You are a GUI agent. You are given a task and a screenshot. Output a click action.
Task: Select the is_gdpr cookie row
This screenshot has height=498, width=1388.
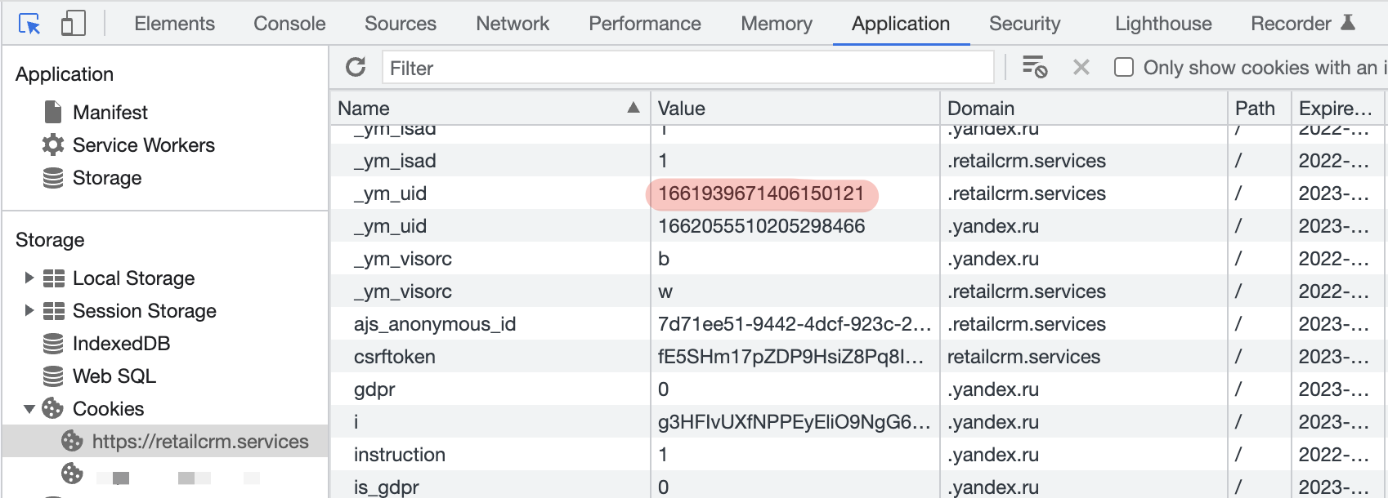coord(856,487)
